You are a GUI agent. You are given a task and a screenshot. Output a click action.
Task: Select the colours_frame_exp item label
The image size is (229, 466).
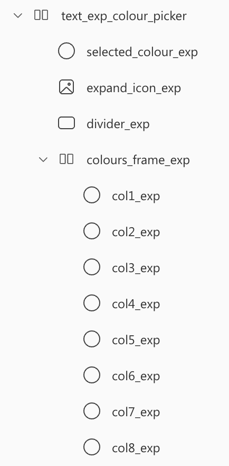(138, 160)
